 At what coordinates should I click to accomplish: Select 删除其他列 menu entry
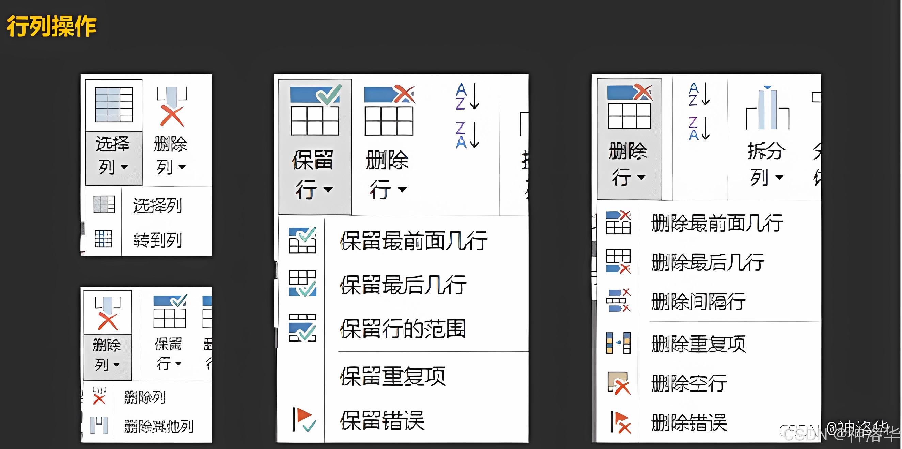coord(159,426)
